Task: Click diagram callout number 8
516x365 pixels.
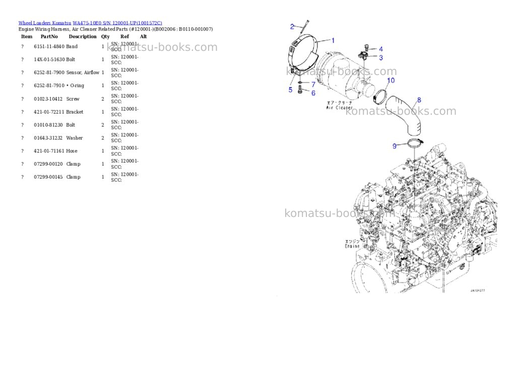Action: 419,100
